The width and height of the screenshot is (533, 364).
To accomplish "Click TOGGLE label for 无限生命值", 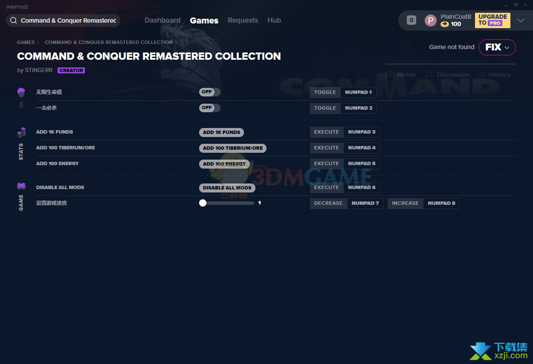I will 325,92.
